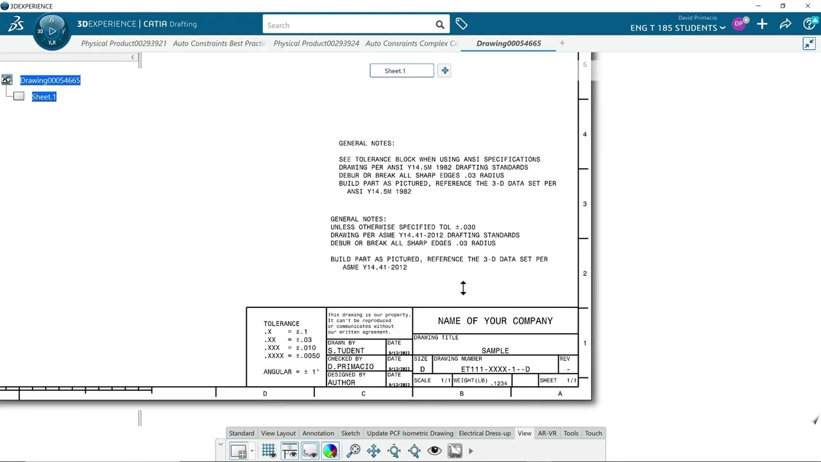This screenshot has width=821, height=462.
Task: Switch to Physical Product00293921 tab
Action: (124, 43)
